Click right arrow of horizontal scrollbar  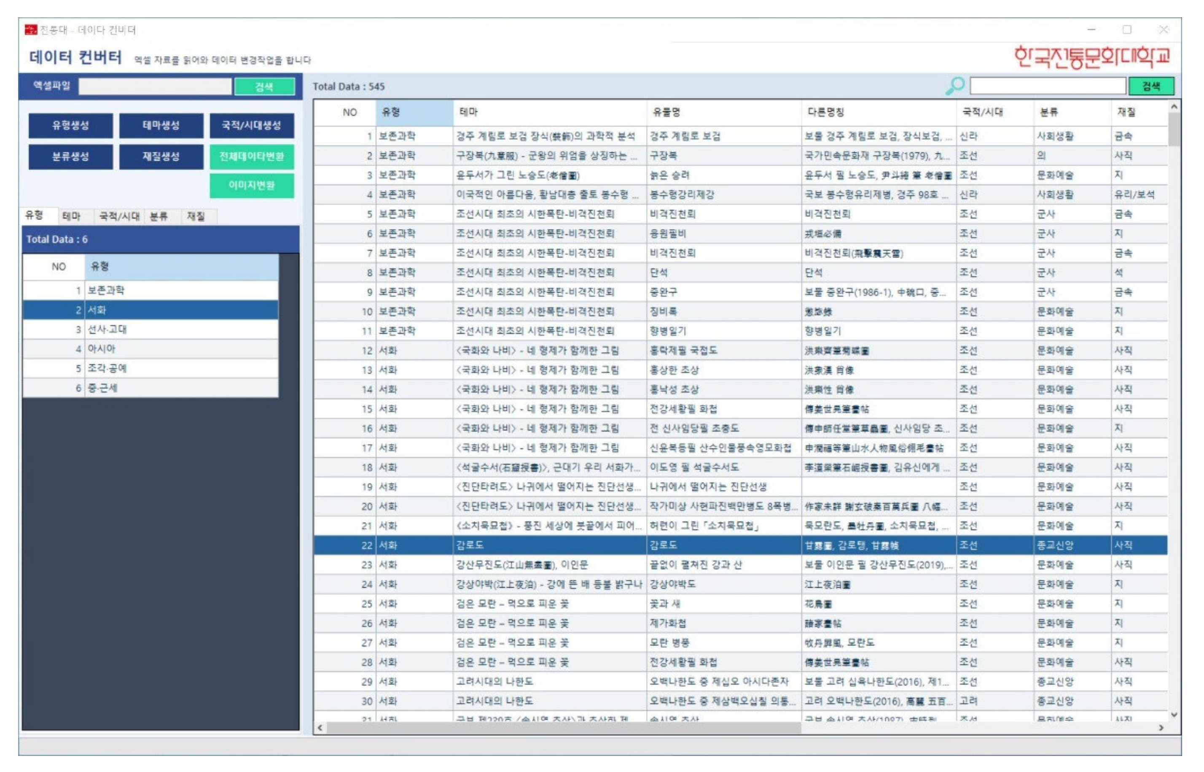pos(1161,727)
